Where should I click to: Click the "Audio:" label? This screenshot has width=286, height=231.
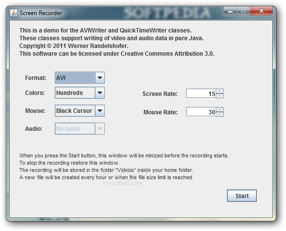coord(33,129)
